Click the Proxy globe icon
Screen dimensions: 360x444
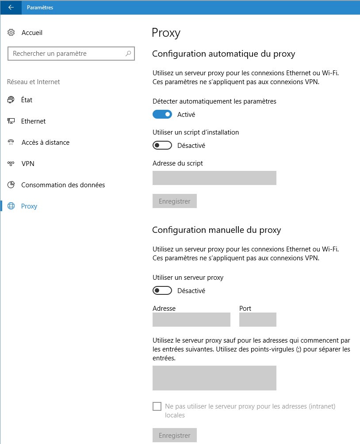pyautogui.click(x=11, y=206)
